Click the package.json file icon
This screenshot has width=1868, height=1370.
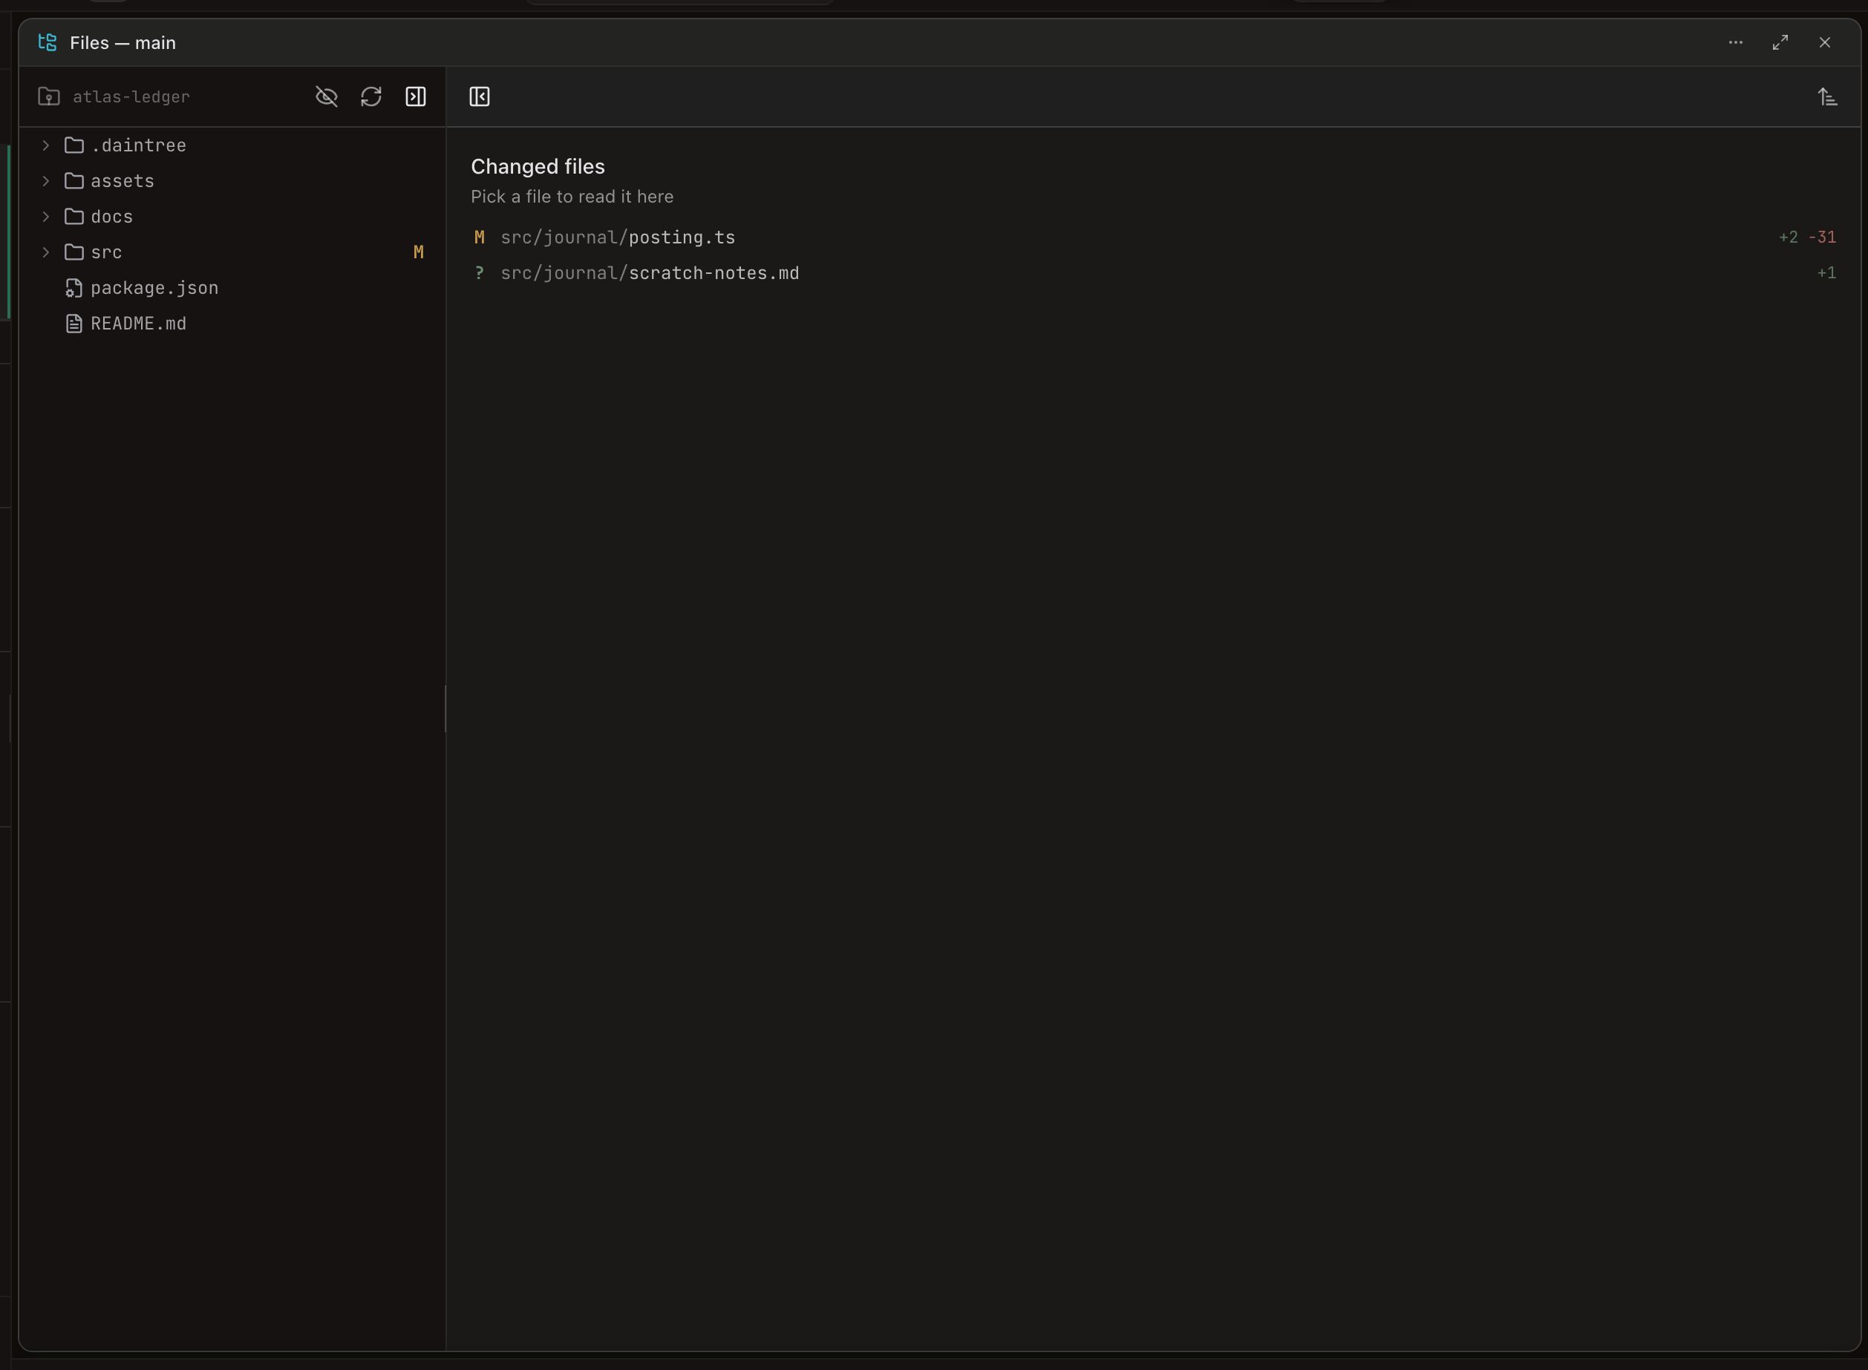pos(74,288)
